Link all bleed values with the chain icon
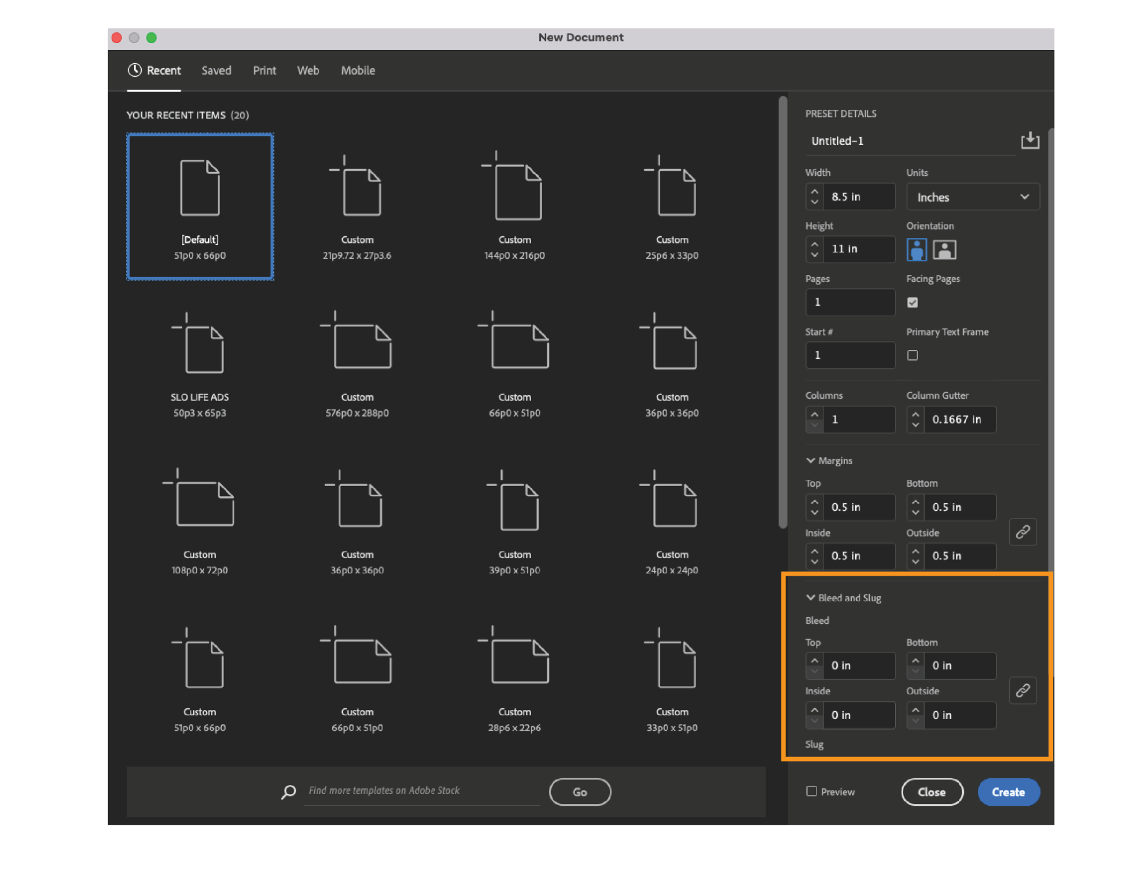Screen dimensions: 1147x869 [x=1023, y=690]
